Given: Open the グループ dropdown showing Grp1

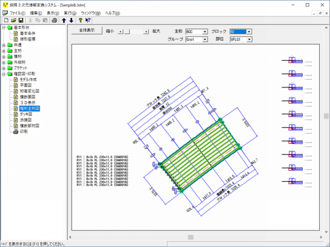Looking at the screenshot, I should [x=205, y=39].
